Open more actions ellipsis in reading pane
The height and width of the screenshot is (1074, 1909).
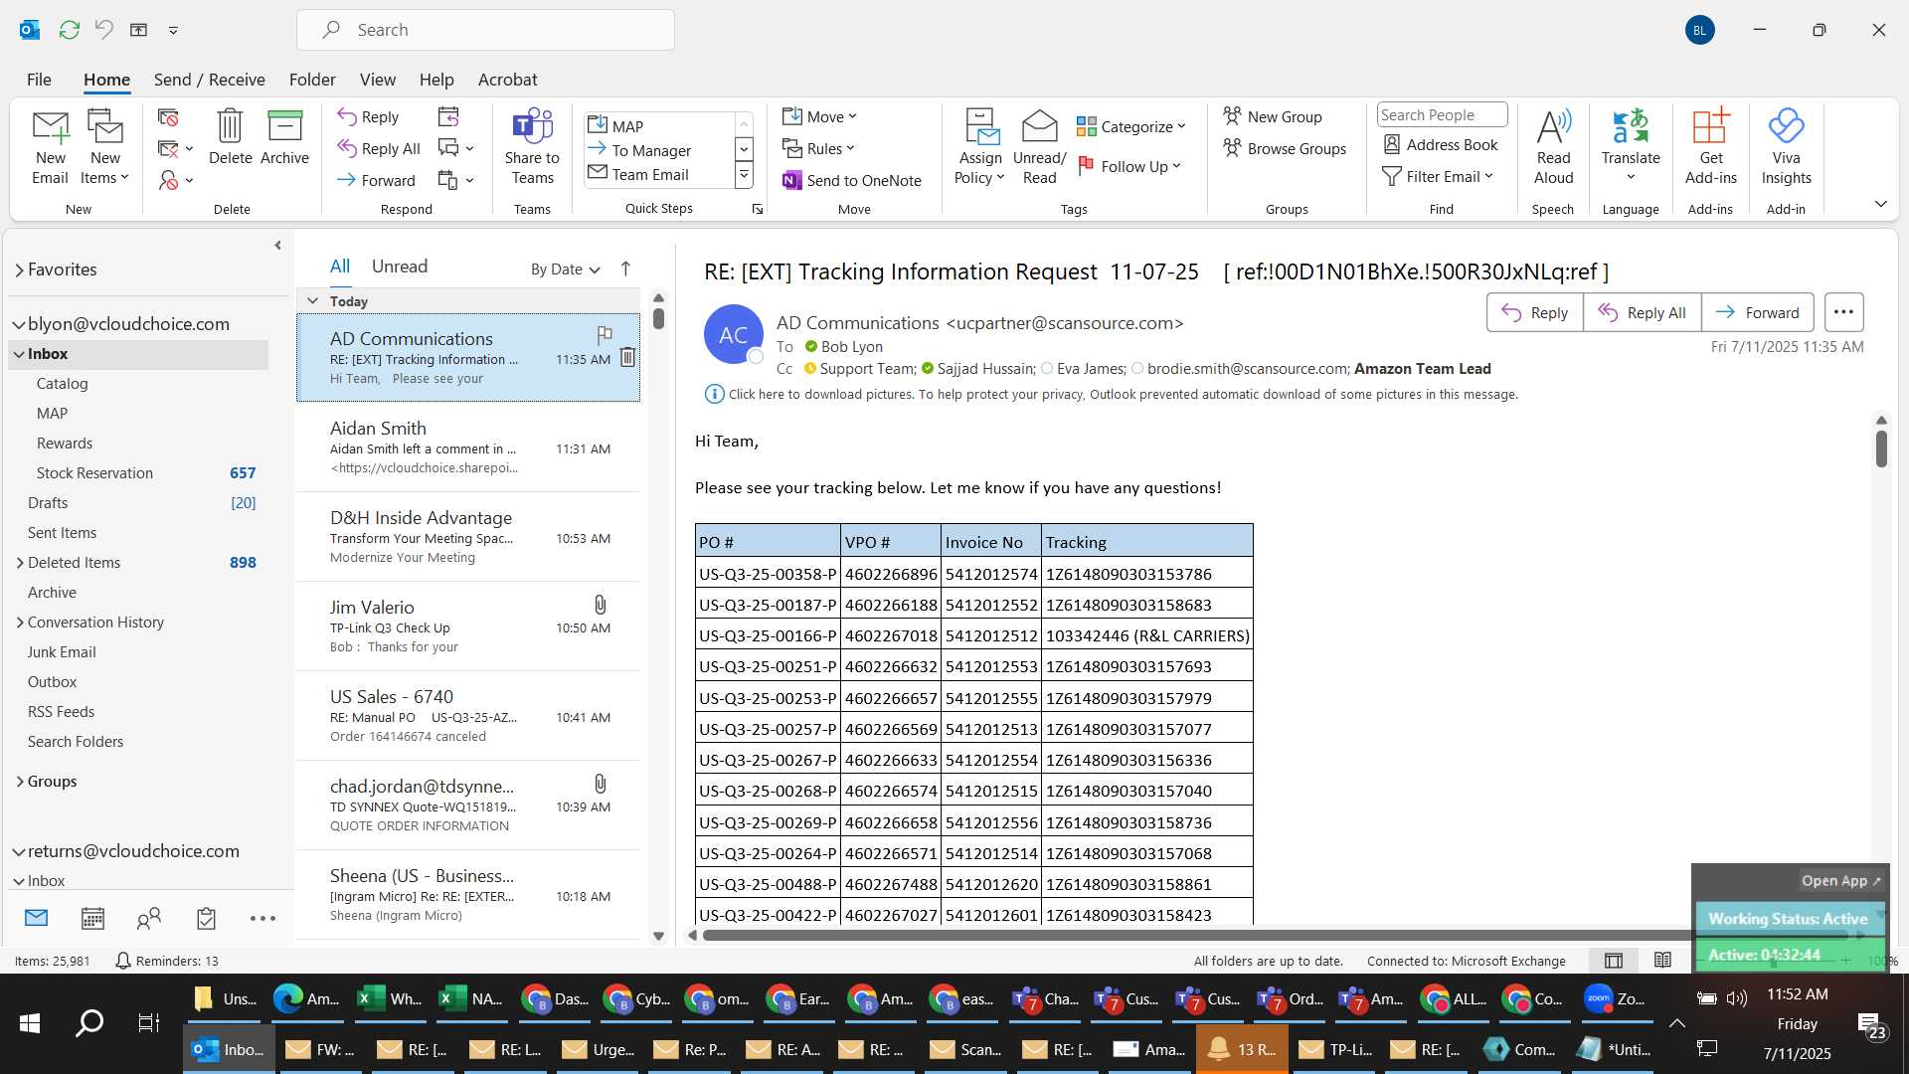[1843, 312]
